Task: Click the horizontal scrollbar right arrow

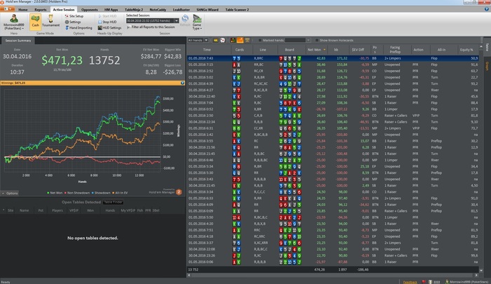Action: [476, 275]
